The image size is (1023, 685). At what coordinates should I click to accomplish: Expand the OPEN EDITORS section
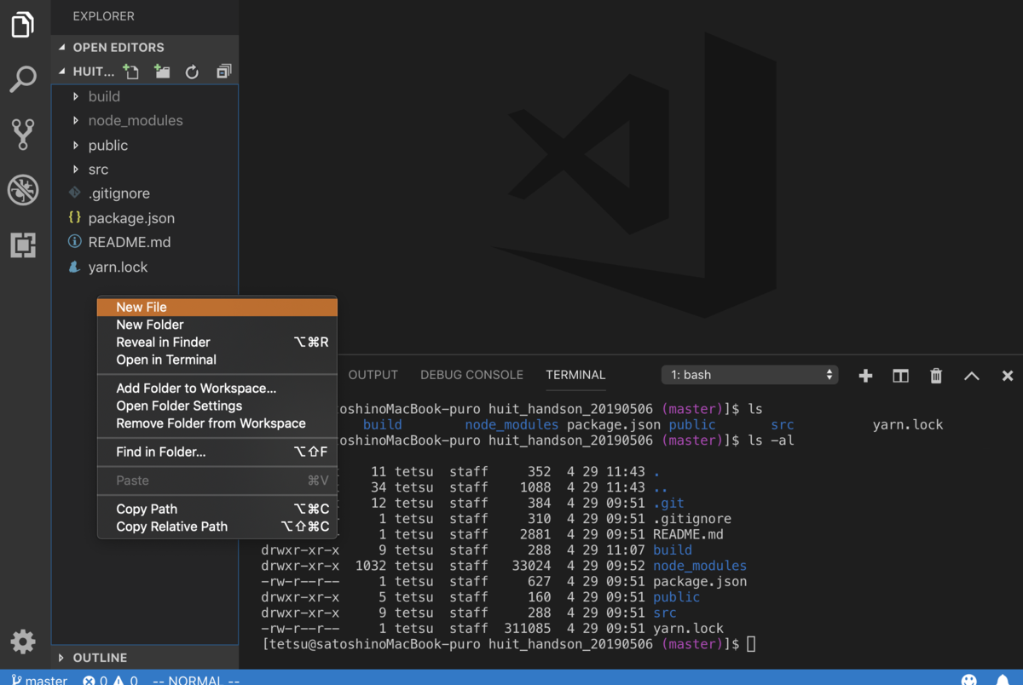[145, 48]
